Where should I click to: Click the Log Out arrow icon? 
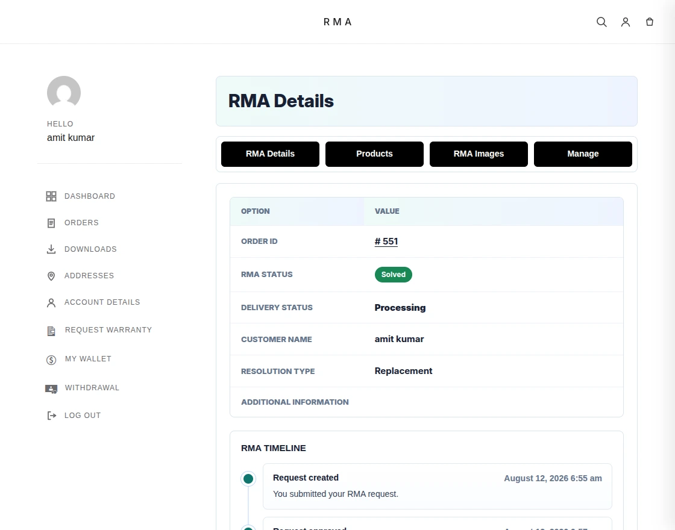tap(51, 416)
